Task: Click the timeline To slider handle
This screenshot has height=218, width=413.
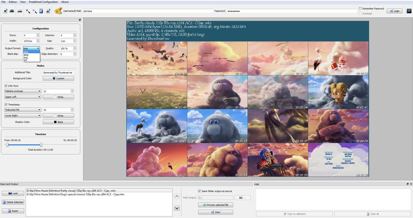Action: pos(41,145)
